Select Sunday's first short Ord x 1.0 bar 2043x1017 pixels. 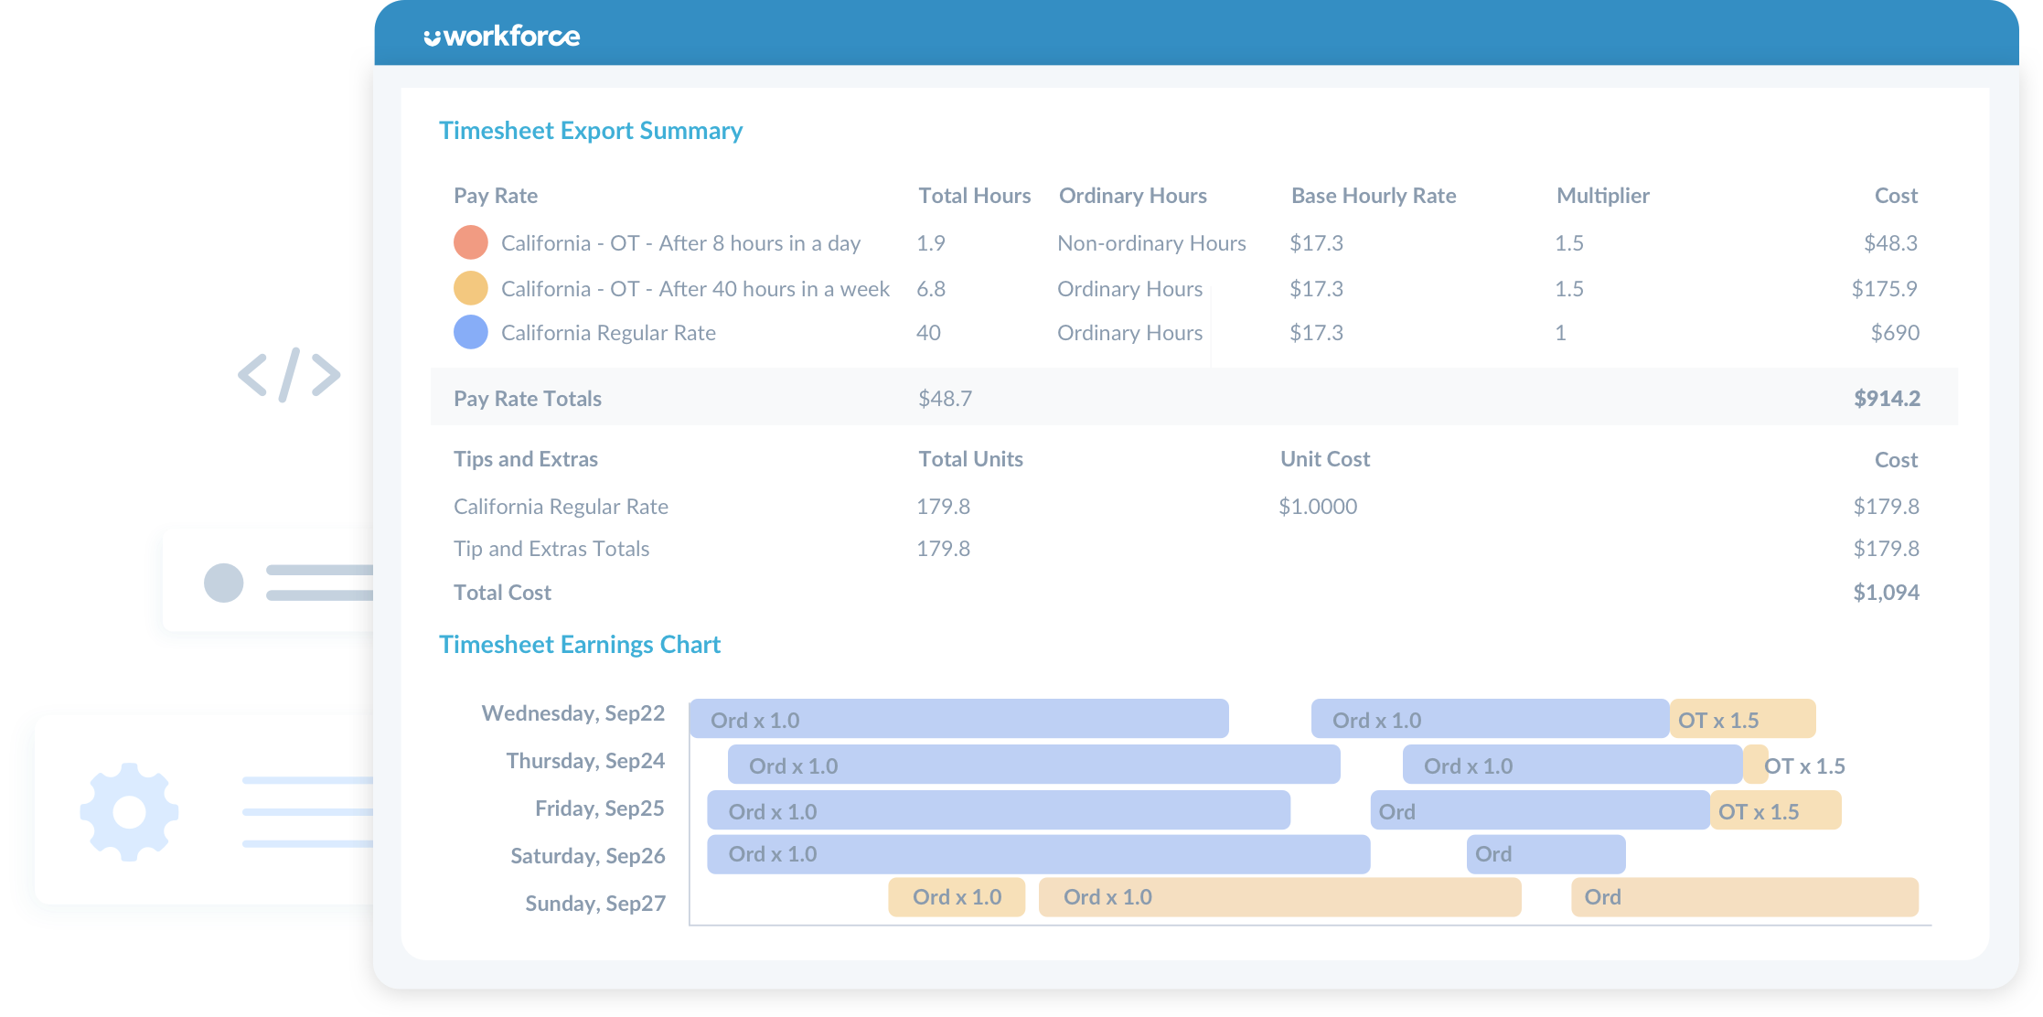pos(957,897)
